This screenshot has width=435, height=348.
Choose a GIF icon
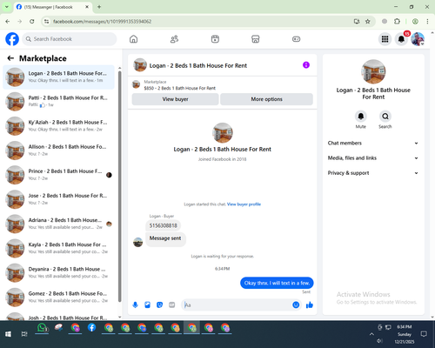[172, 304]
